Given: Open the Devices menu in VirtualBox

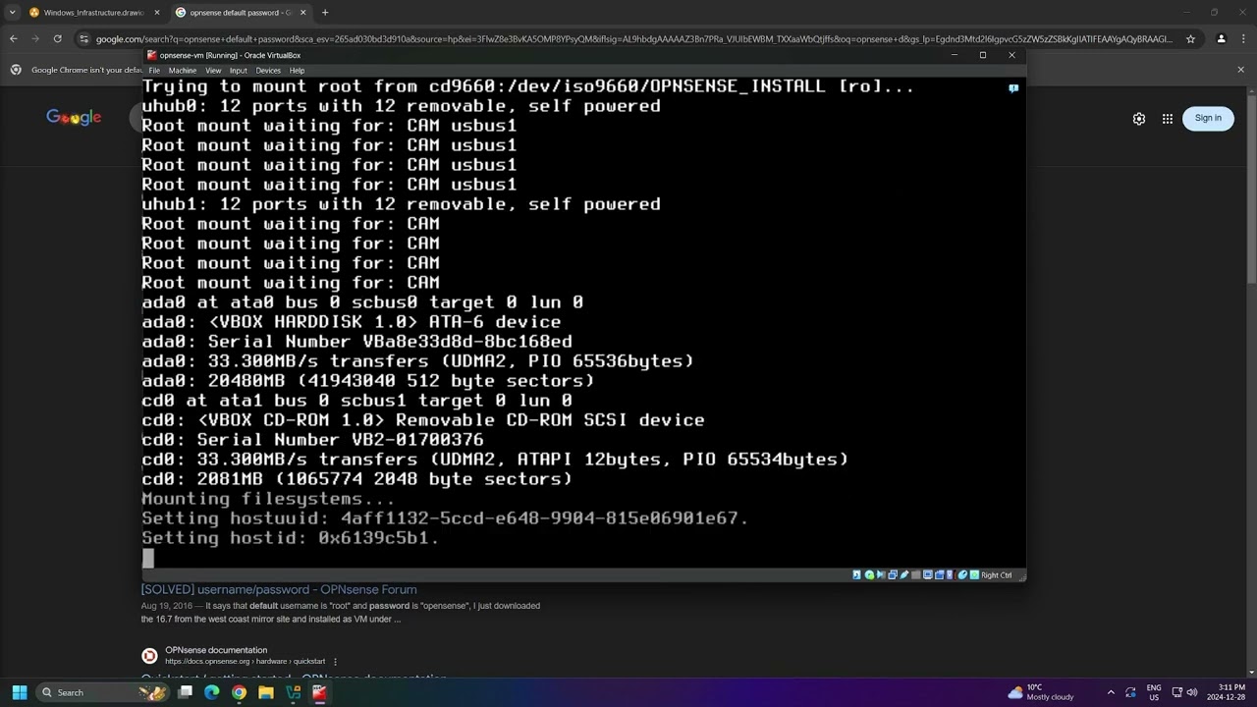Looking at the screenshot, I should click(x=268, y=71).
